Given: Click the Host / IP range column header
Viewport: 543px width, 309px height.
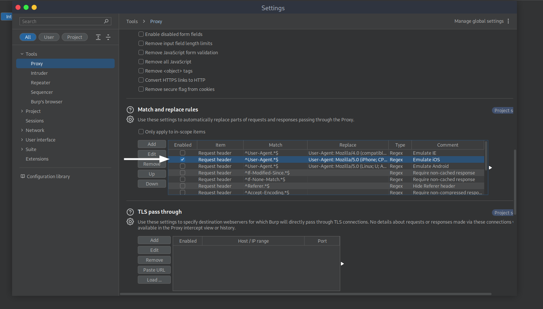Looking at the screenshot, I should pos(253,241).
